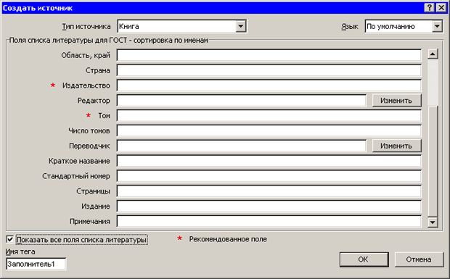Click the Число томов field
Image resolution: width=450 pixels, height=279 pixels.
(x=269, y=130)
